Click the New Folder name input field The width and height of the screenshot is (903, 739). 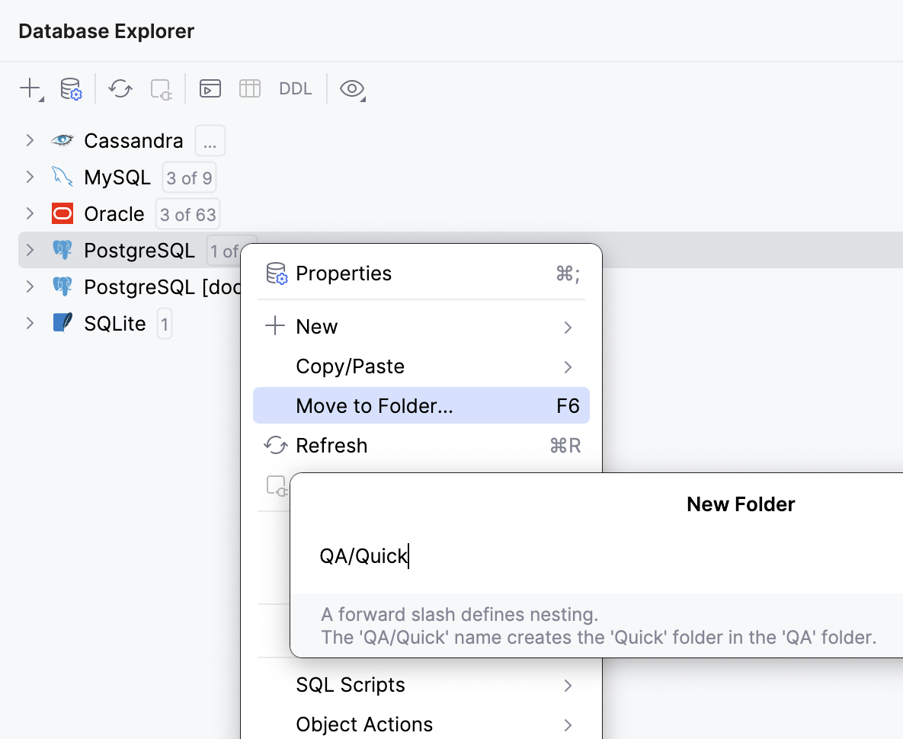[594, 556]
